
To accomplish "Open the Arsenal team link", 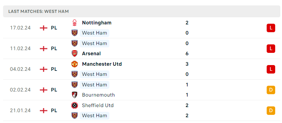I will [91, 54].
